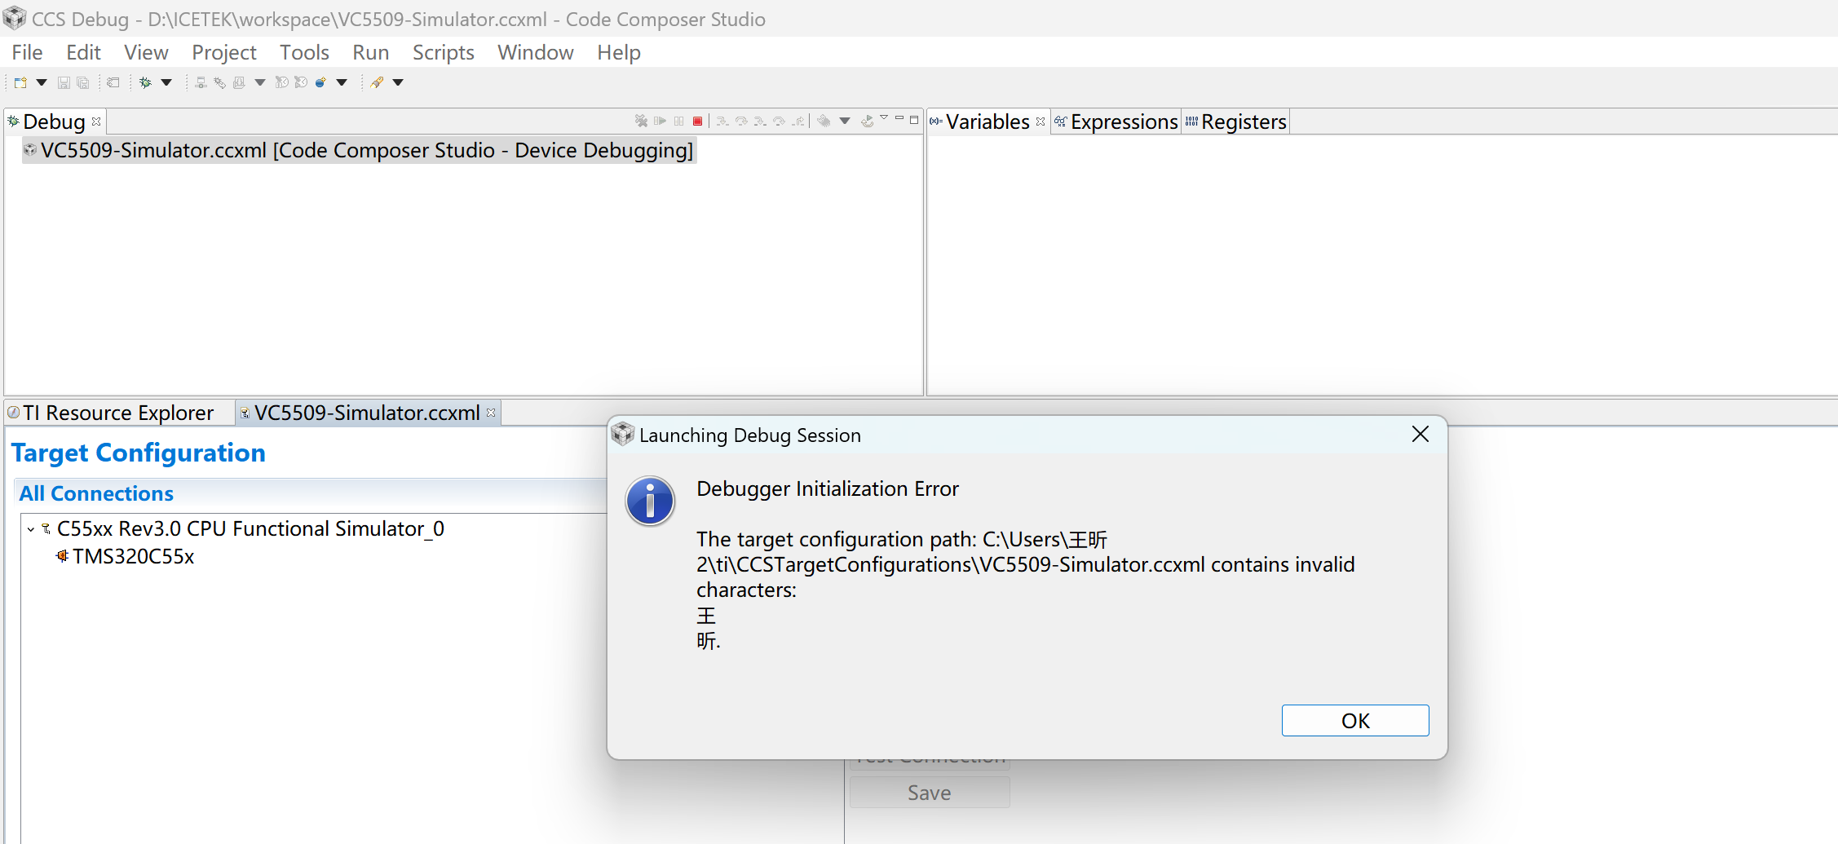This screenshot has width=1838, height=844.
Task: Close the Variables view tab
Action: coord(1041,122)
